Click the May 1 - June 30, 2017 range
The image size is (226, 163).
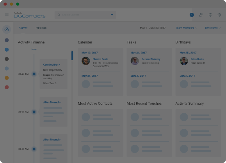[x=153, y=28]
